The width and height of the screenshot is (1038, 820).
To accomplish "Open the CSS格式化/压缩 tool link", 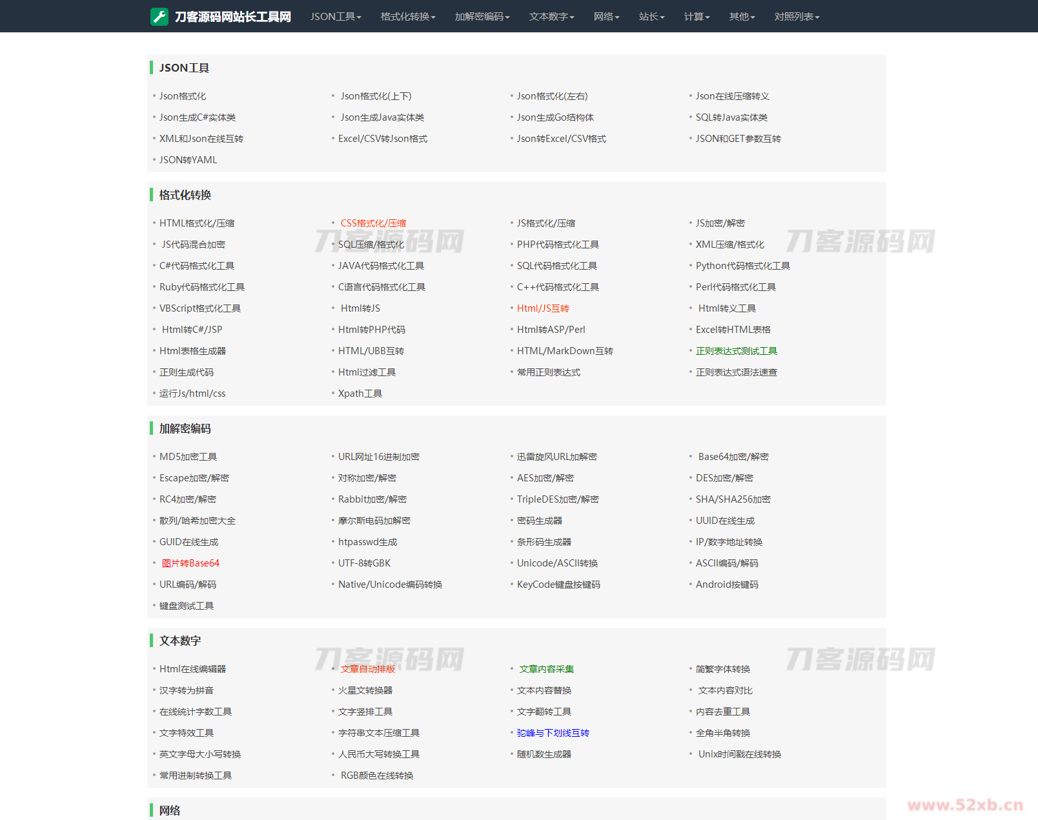I will coord(373,223).
